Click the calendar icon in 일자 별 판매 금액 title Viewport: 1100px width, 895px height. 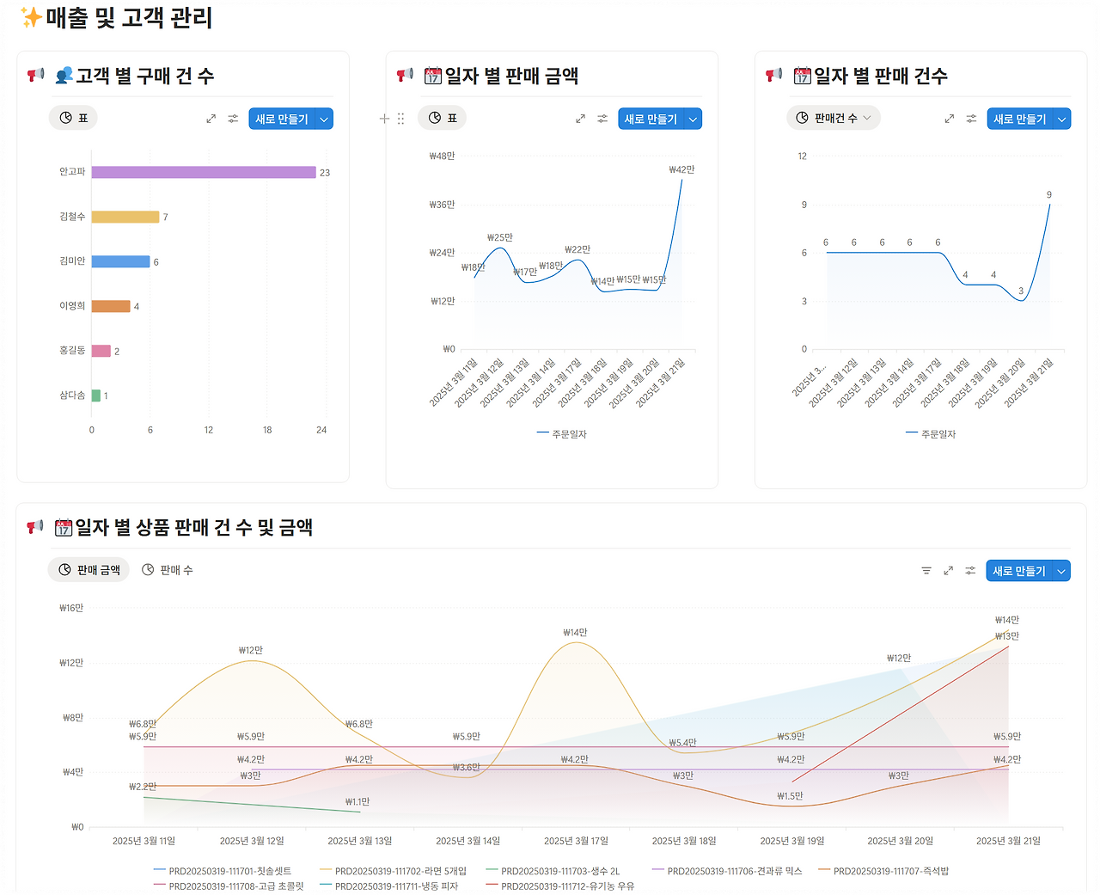[x=433, y=76]
